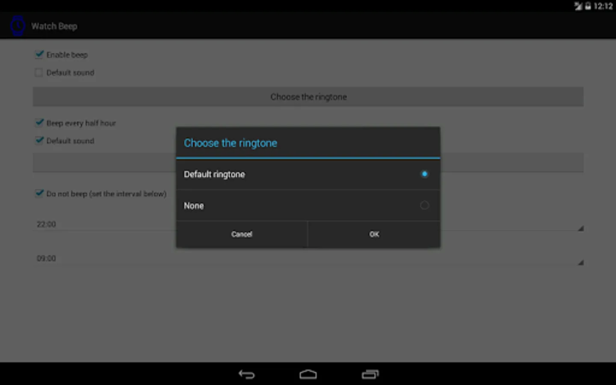616x385 pixels.
Task: Open the Recent apps icon
Action: pos(370,375)
